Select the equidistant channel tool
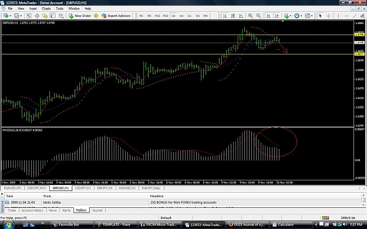Viewport: 367px width, 229px height. (362, 16)
